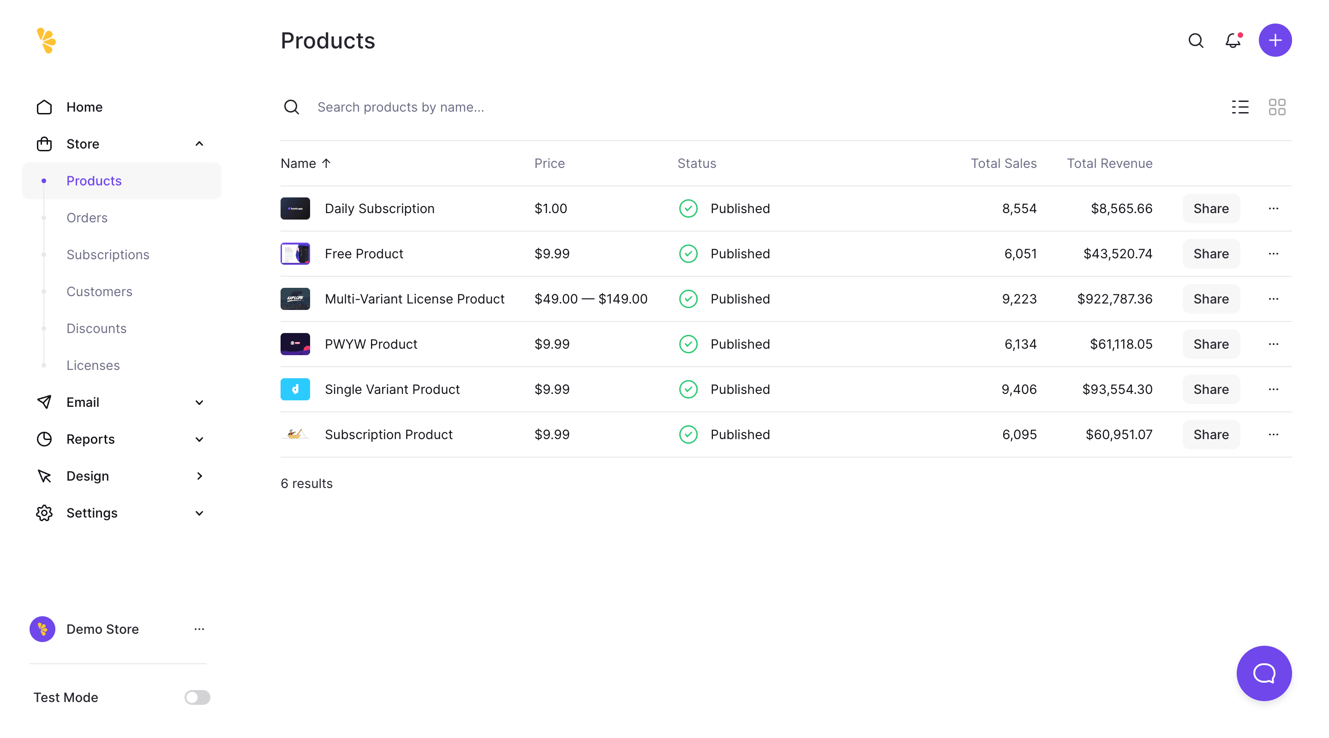Click the green Published status icon for PWYW Product
Screen dimensions: 1329x738
point(688,344)
